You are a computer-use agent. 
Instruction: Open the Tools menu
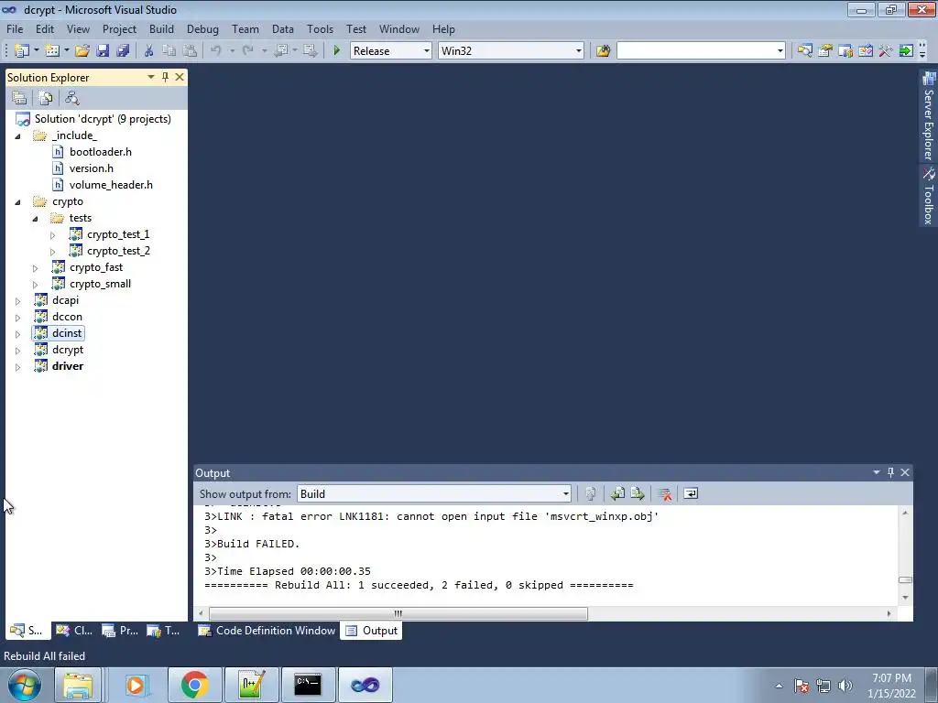coord(320,28)
